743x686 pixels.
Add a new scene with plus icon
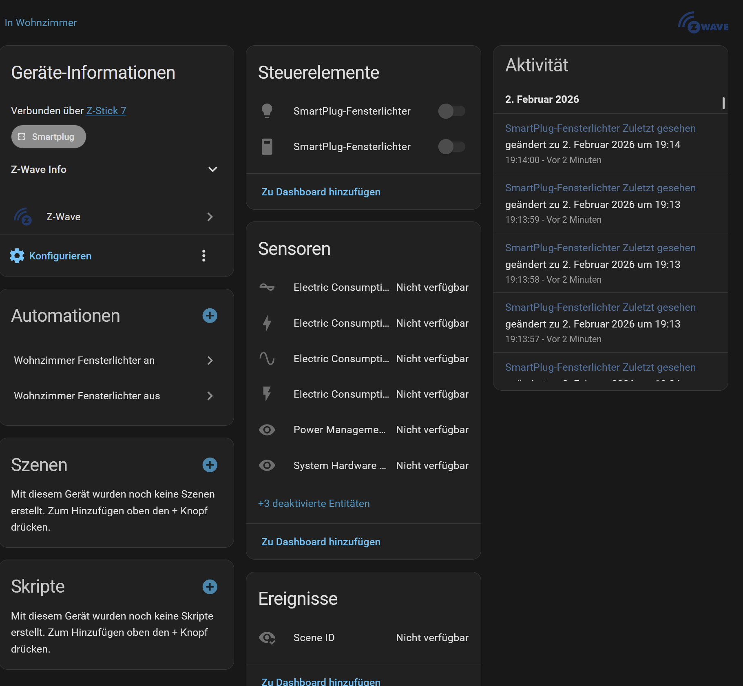point(210,465)
